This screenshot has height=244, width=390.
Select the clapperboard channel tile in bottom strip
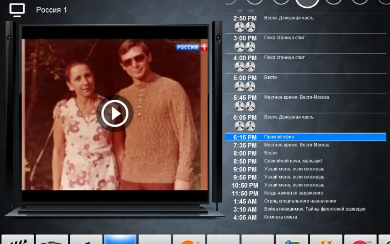point(17,240)
